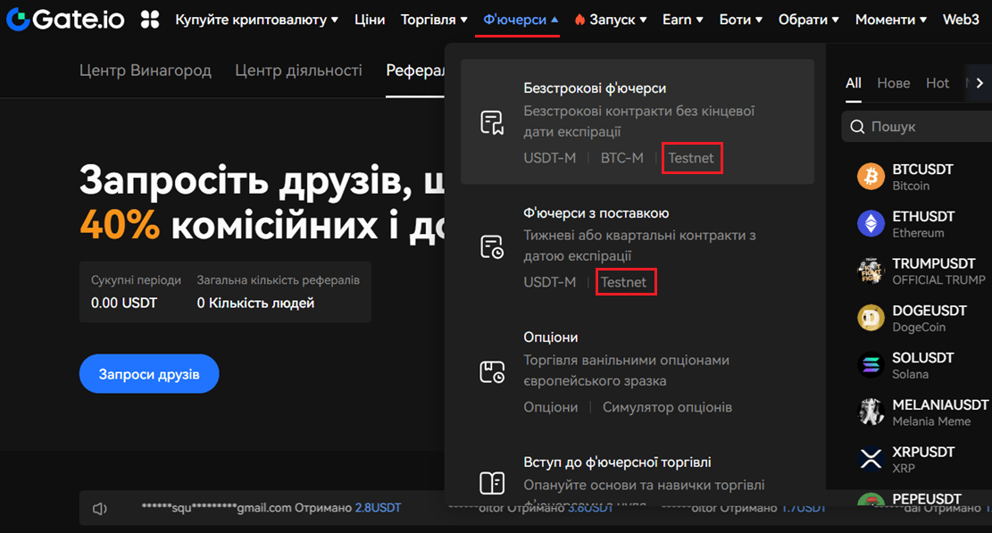Image resolution: width=992 pixels, height=533 pixels.
Task: Click the Bitcoin coin icon
Action: [871, 177]
